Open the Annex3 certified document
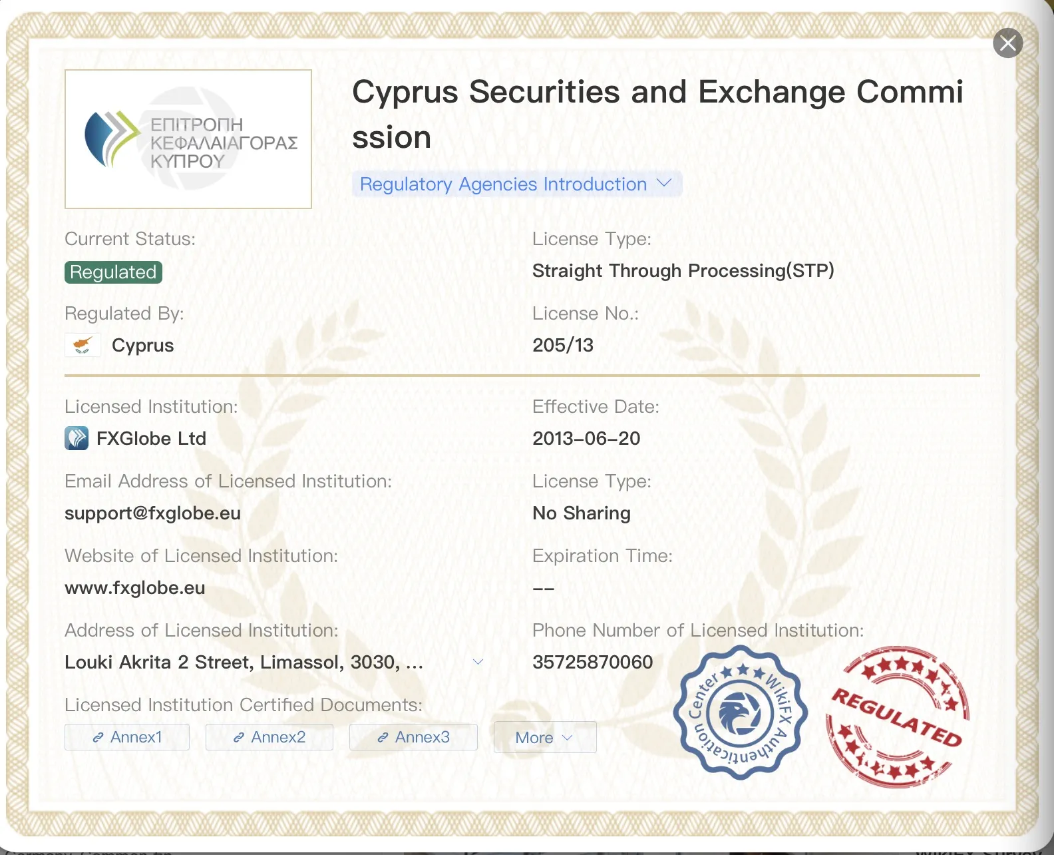Screen dimensions: 1054x855 413,737
